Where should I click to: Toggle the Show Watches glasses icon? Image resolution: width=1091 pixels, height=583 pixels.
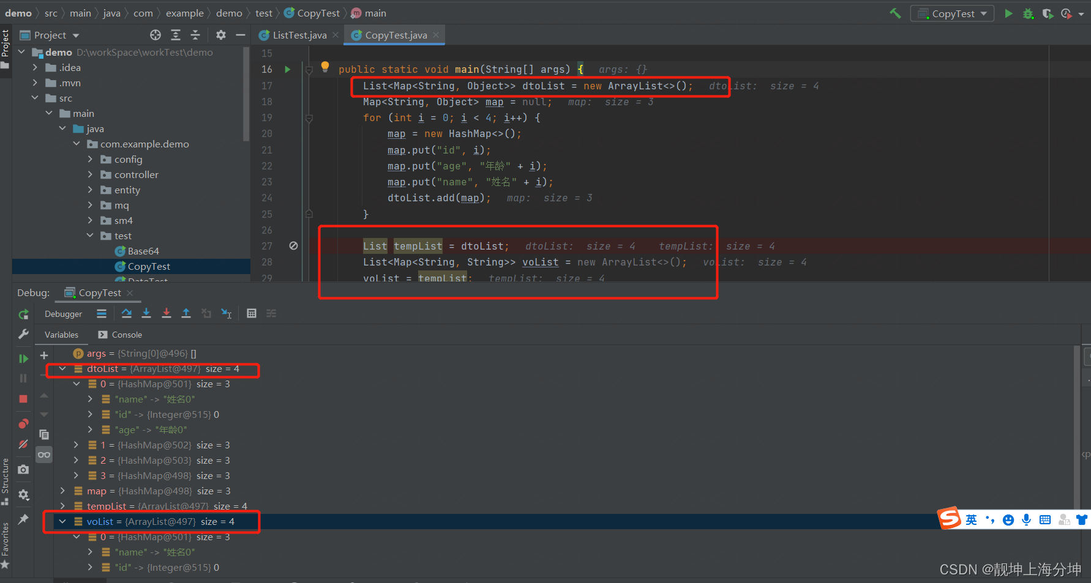43,455
